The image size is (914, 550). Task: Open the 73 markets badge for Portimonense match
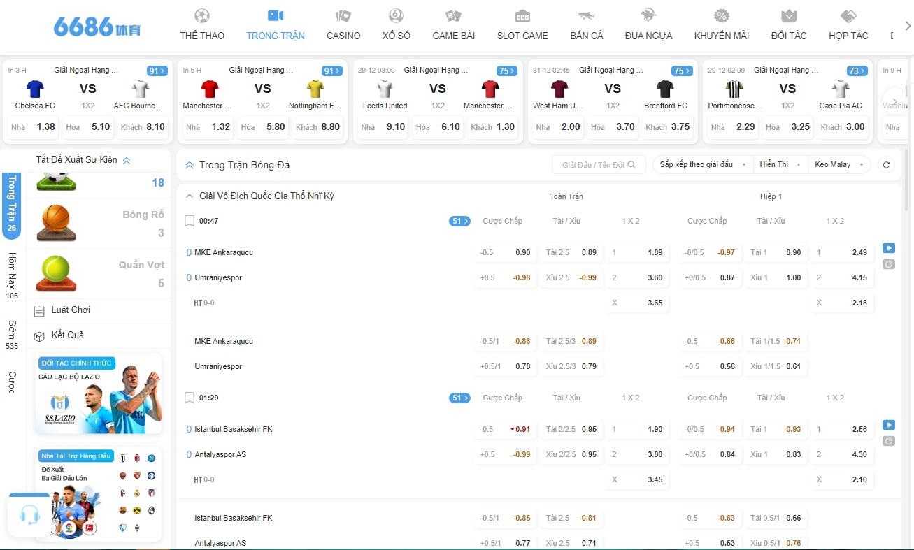pyautogui.click(x=857, y=71)
